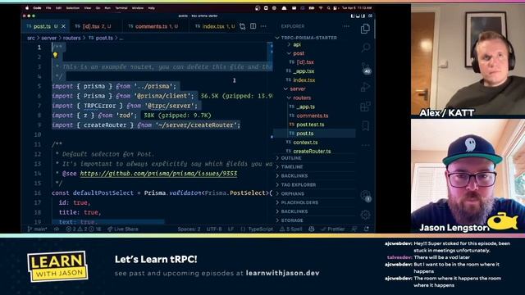Open comments.ts in the file tree
525x295 pixels.
(x=312, y=116)
